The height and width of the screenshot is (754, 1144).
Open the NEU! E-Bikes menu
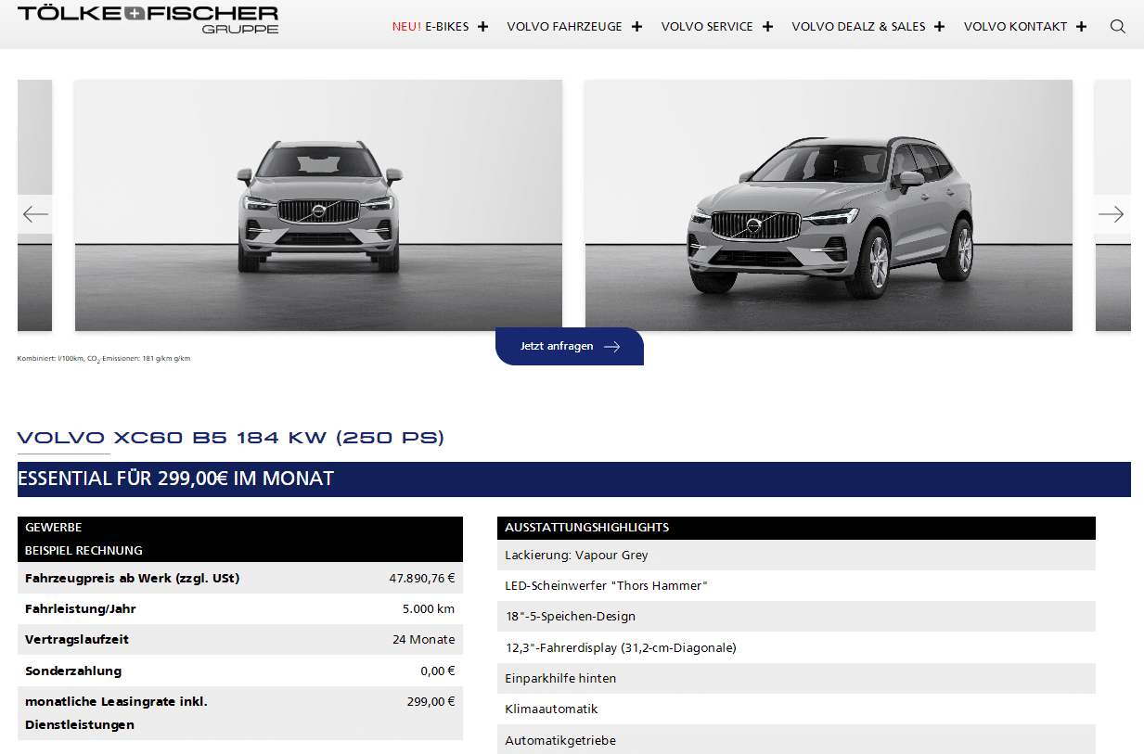click(431, 26)
